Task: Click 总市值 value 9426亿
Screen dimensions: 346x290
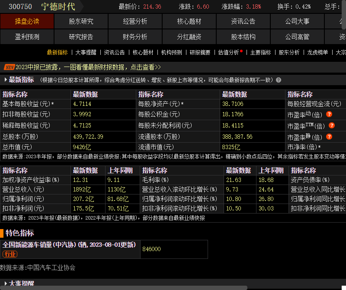Action: click(82, 147)
